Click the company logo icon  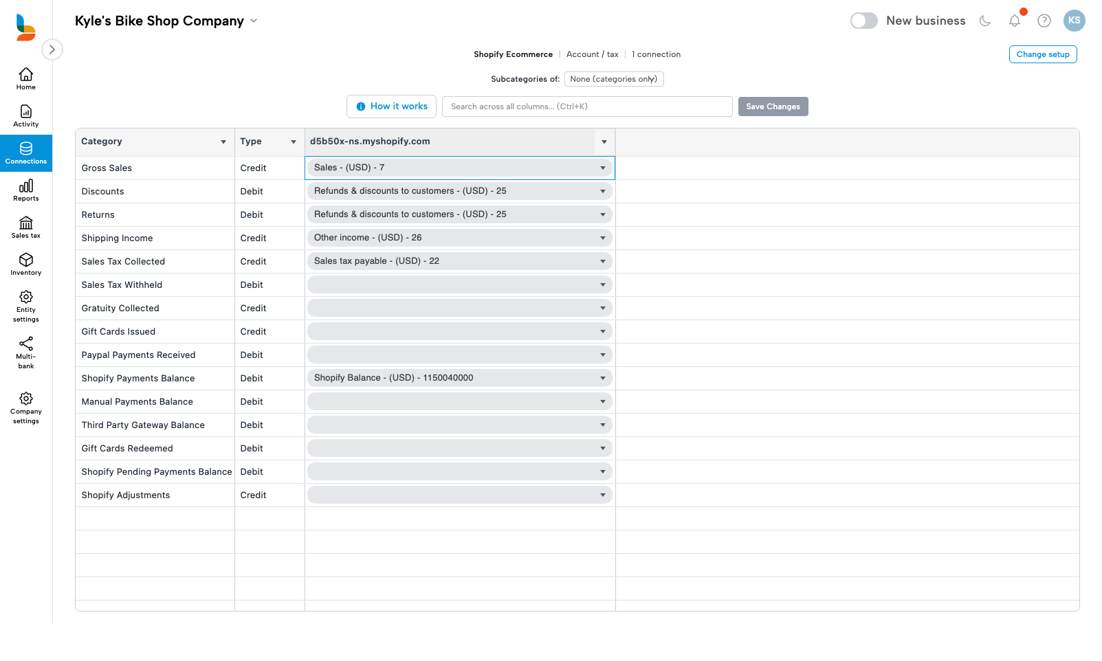(x=25, y=27)
